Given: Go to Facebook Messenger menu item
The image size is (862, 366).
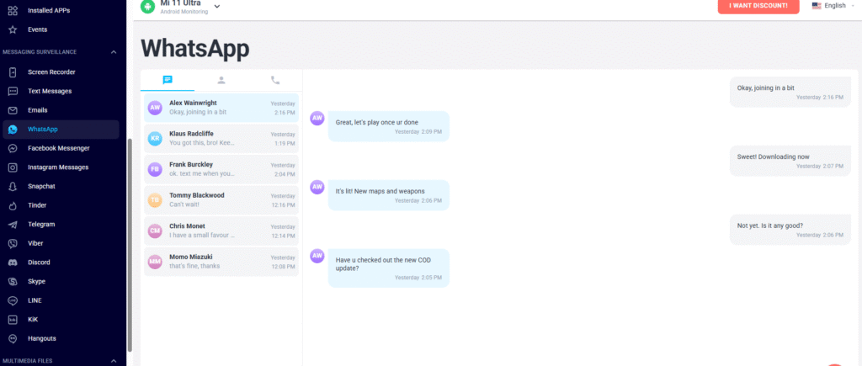Looking at the screenshot, I should (61, 148).
